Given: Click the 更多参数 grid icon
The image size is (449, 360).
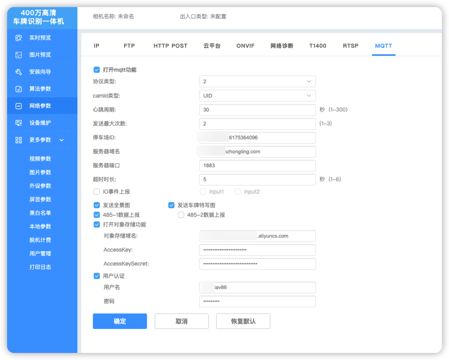Looking at the screenshot, I should pyautogui.click(x=19, y=140).
